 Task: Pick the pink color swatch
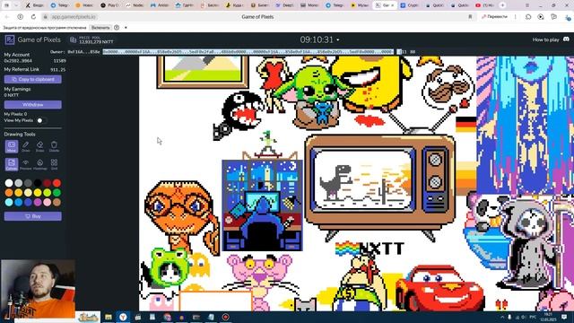click(x=48, y=202)
